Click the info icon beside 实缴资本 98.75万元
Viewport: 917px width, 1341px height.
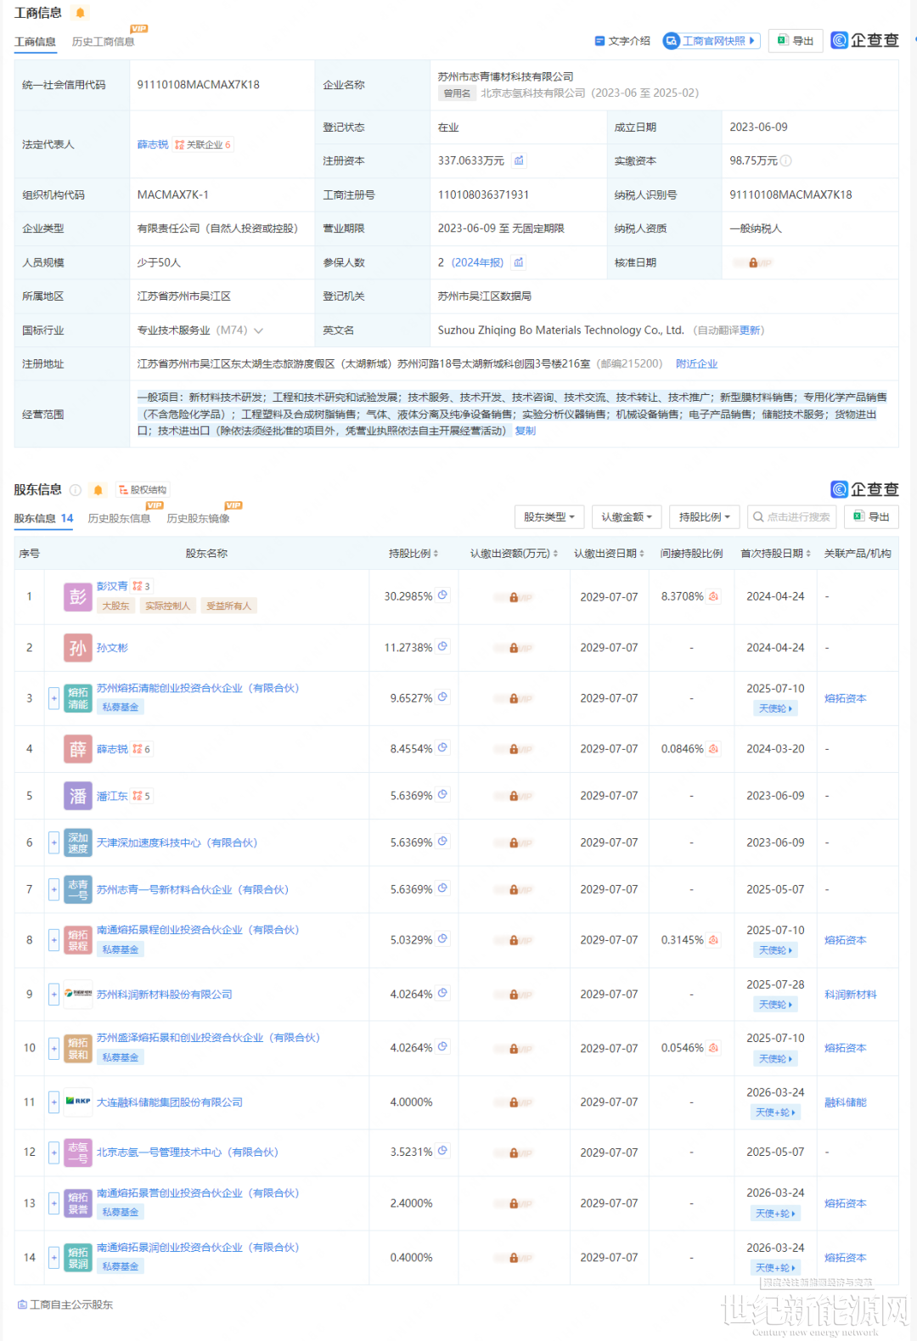pyautogui.click(x=786, y=161)
